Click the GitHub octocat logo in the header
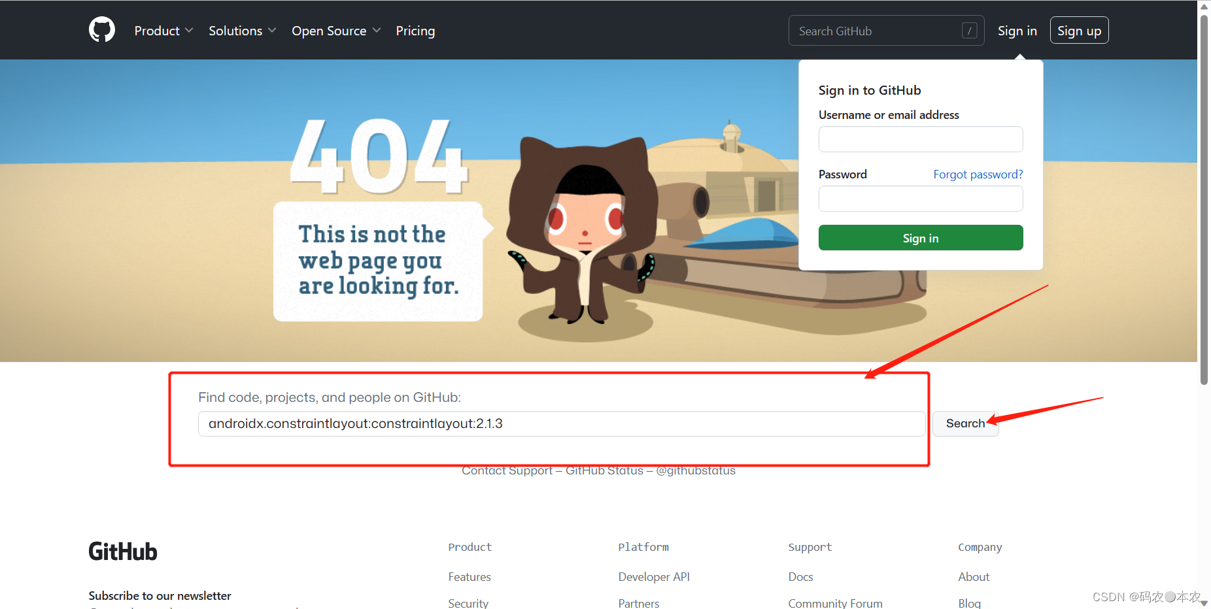This screenshot has width=1211, height=609. [101, 29]
